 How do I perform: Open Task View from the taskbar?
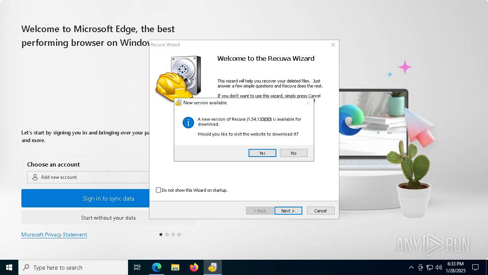click(x=137, y=267)
